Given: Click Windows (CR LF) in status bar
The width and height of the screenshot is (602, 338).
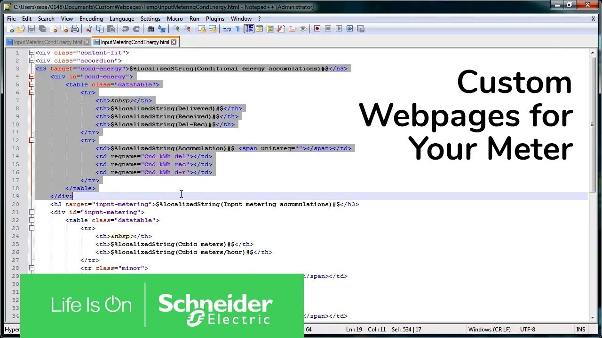Looking at the screenshot, I should coord(489,330).
